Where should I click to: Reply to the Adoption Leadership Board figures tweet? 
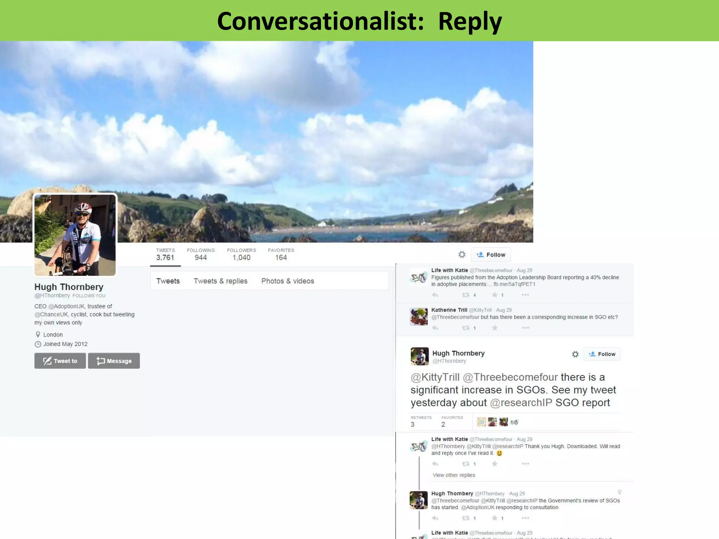pyautogui.click(x=435, y=295)
